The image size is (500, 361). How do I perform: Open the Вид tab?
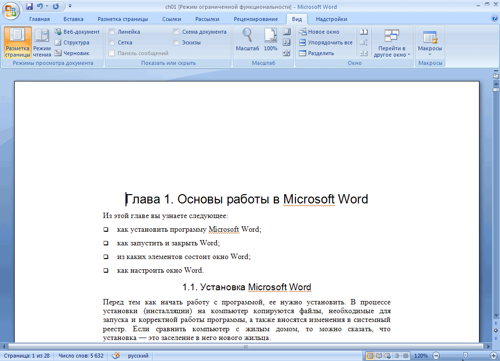(x=297, y=19)
